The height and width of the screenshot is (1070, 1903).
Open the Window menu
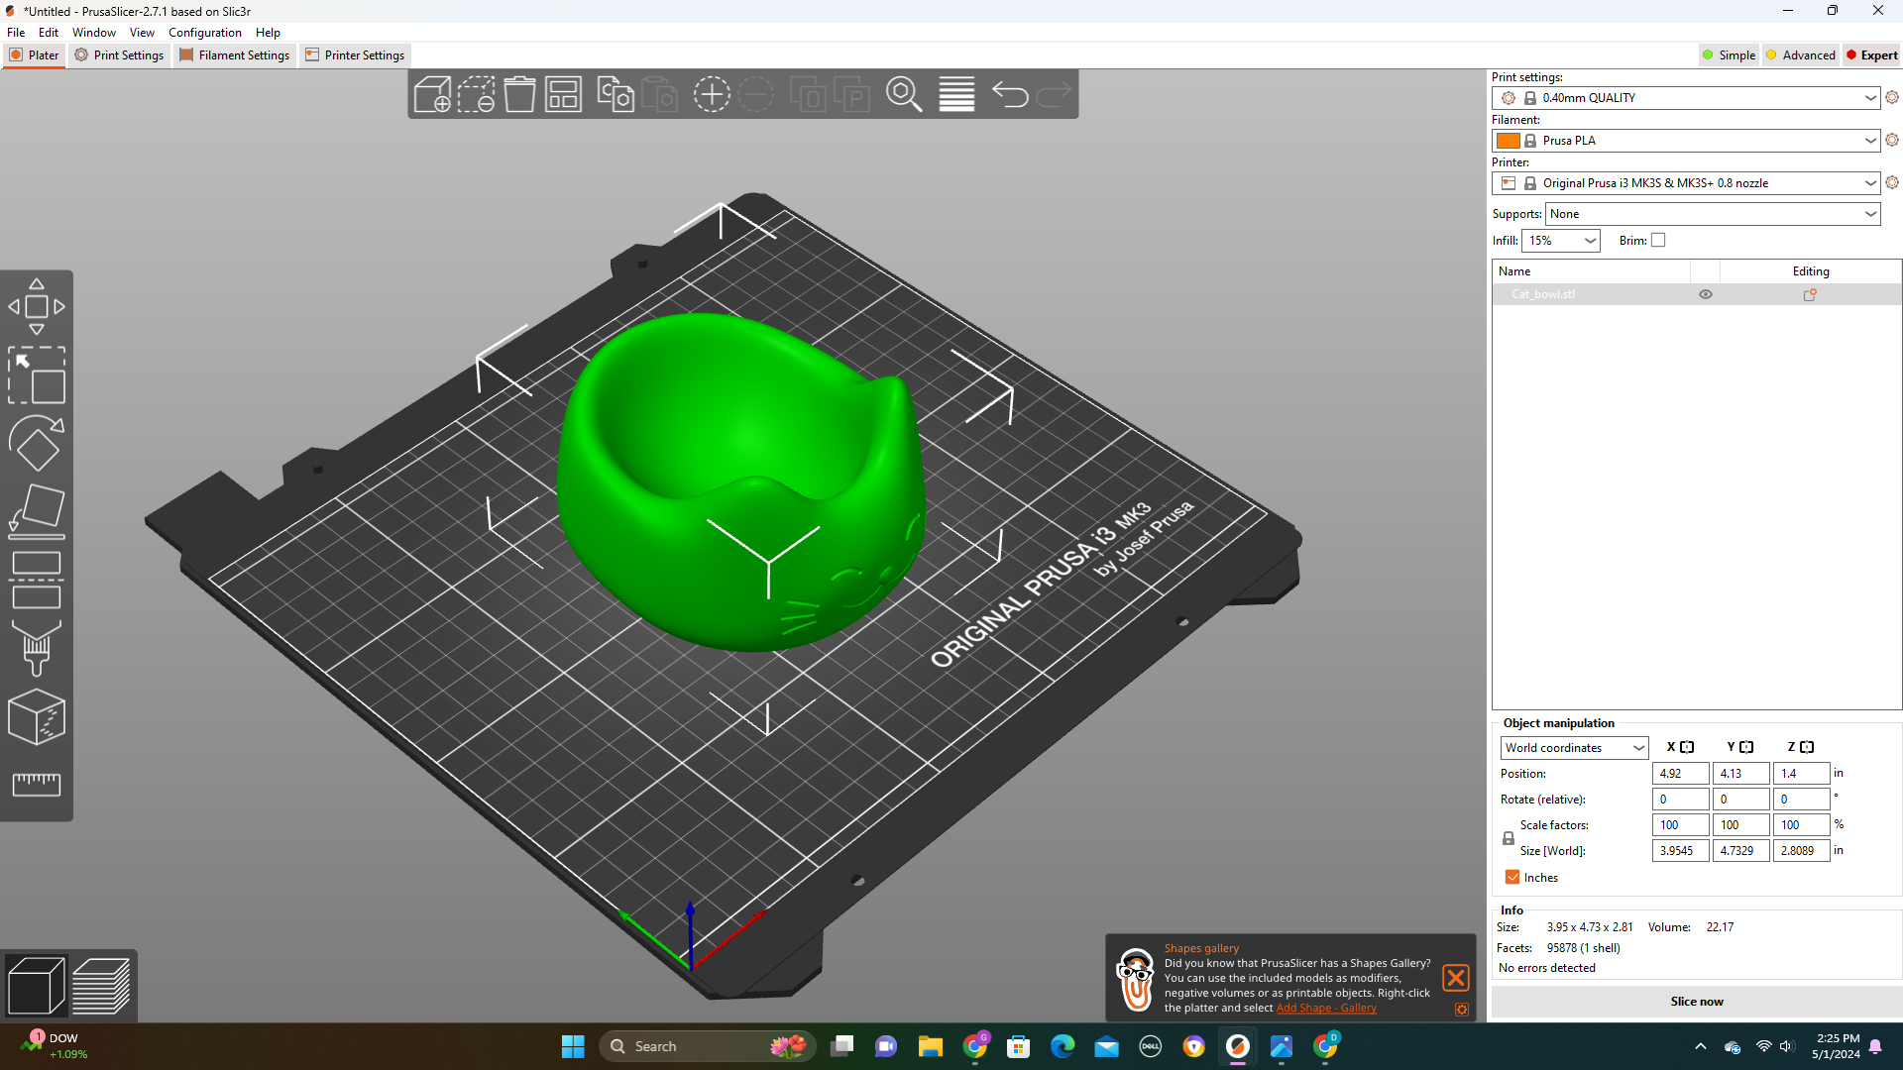coord(94,33)
